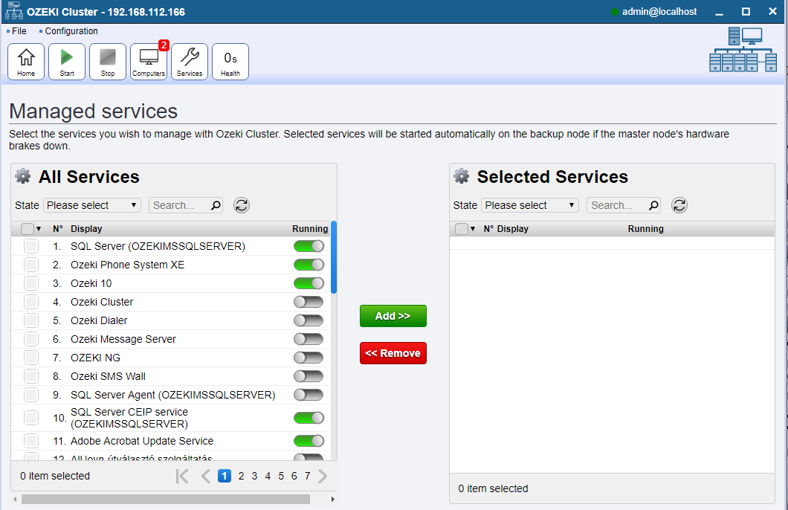788x510 pixels.
Task: Tick the checkbox for SQL Server Agent
Action: (31, 395)
